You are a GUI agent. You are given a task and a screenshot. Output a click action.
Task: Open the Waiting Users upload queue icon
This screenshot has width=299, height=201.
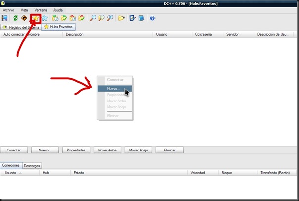tap(73, 18)
